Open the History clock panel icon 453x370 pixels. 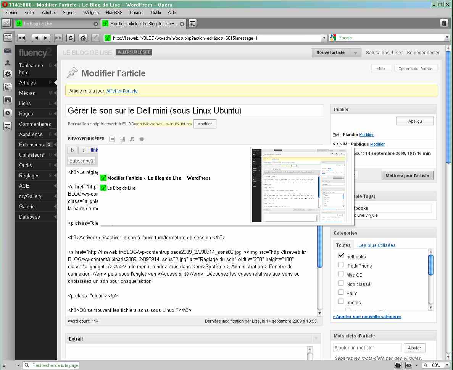8,113
